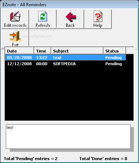Viewport: 139px width, 163px height.
Task: Sort reminders by Subject column header
Action: [77, 51]
